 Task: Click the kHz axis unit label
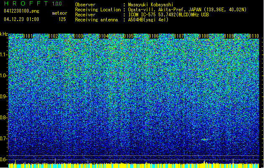tap(4, 34)
